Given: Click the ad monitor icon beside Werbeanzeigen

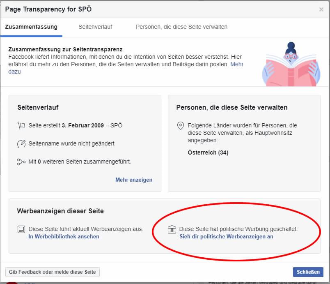Looking at the screenshot, I should (x=21, y=229).
